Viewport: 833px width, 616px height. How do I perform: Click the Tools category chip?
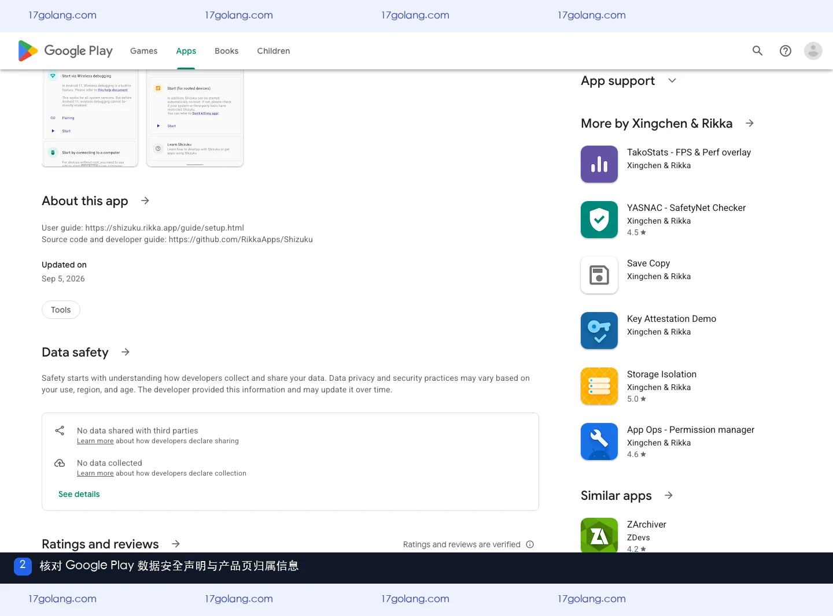coord(61,310)
